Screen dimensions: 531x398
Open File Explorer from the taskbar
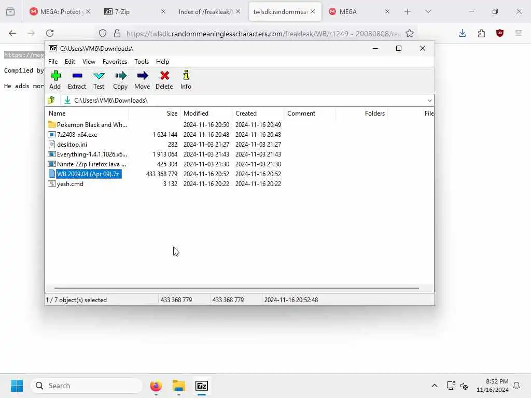click(x=179, y=386)
